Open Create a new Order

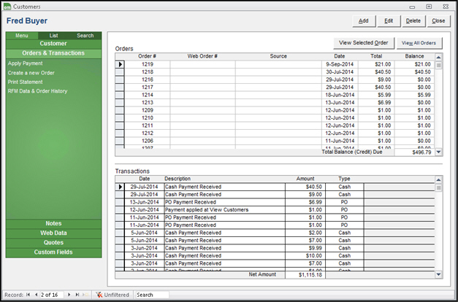[x=31, y=73]
